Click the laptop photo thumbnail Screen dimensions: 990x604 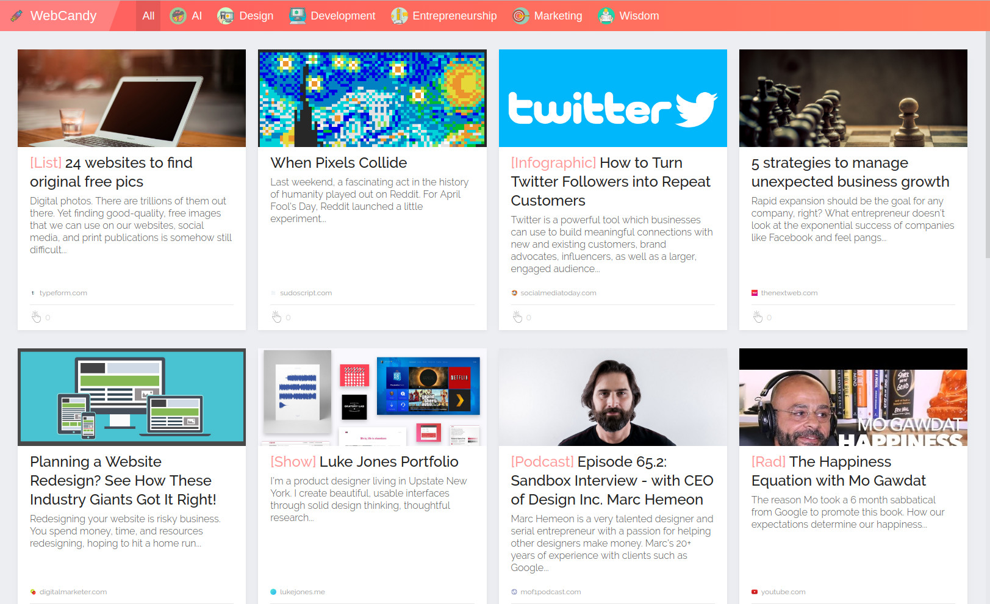tap(132, 98)
